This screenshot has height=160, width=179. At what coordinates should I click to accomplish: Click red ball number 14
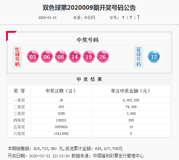click(x=75, y=56)
